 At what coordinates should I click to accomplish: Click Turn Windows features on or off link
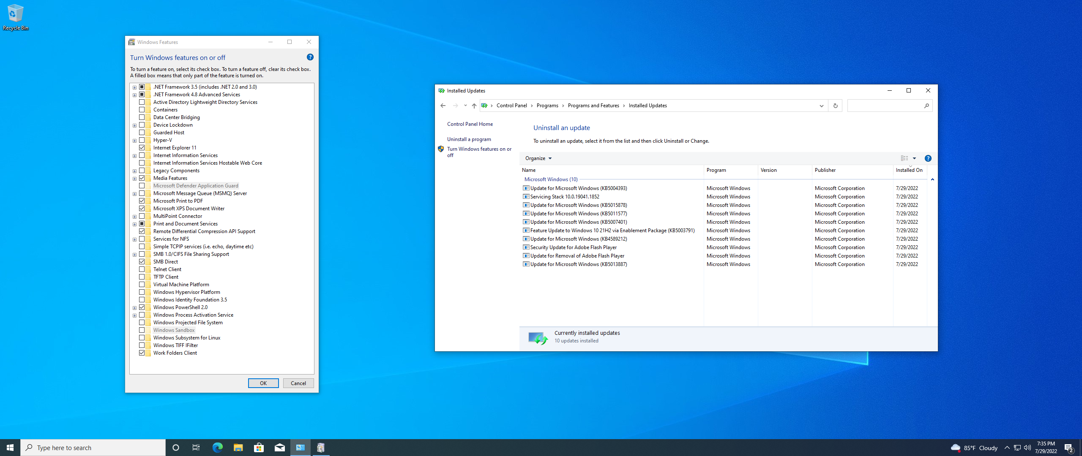479,152
